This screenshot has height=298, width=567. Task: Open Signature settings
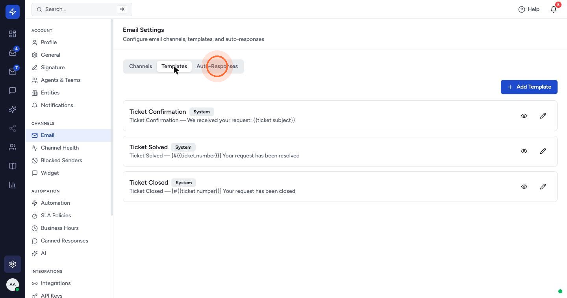(68, 67)
